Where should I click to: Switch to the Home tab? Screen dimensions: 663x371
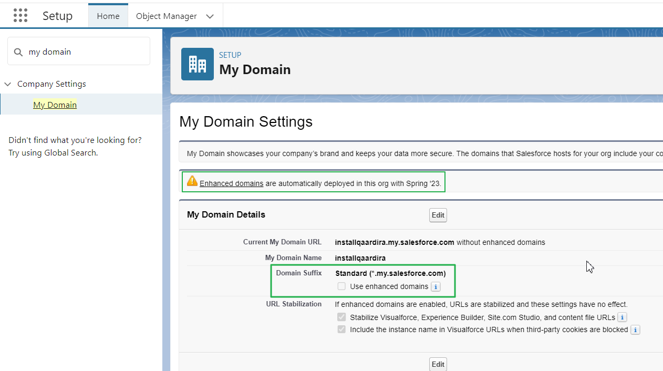tap(108, 16)
